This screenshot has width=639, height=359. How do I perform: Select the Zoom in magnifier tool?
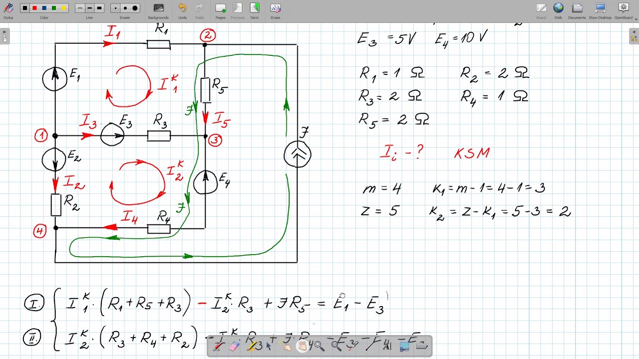[319, 346]
